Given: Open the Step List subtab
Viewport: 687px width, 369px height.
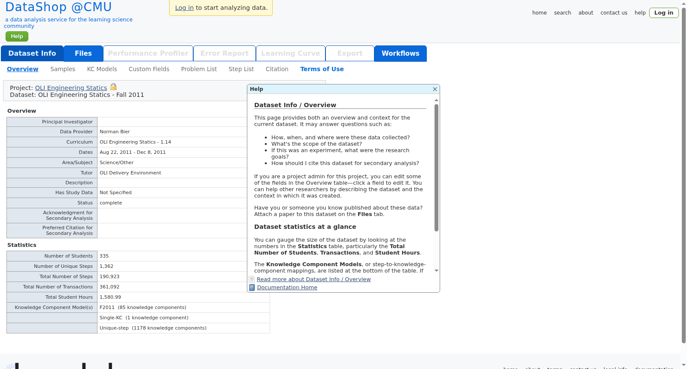Looking at the screenshot, I should click(241, 69).
